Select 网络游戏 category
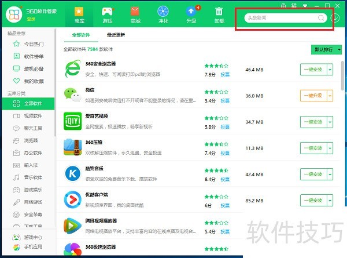This screenshot has width=347, height=258. pos(28,202)
